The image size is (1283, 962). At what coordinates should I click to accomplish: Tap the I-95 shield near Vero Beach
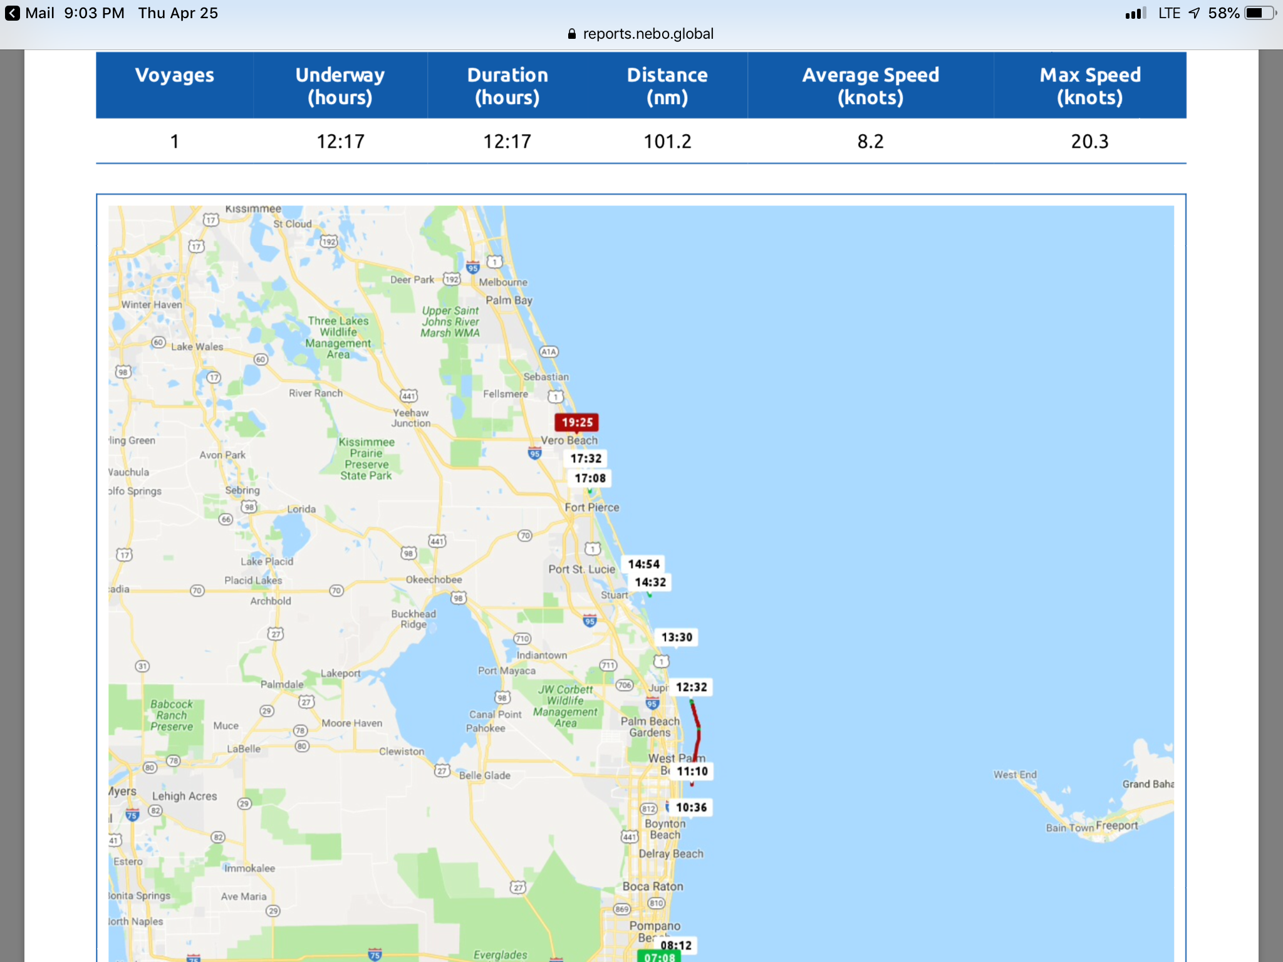[x=534, y=453]
